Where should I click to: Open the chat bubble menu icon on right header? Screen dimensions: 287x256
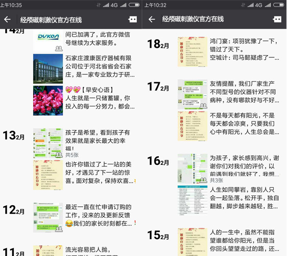(x=277, y=19)
